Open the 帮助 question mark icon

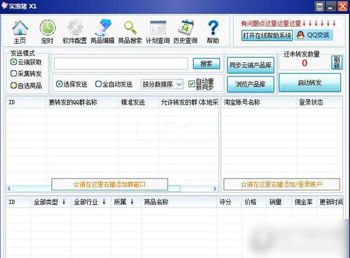pyautogui.click(x=213, y=32)
